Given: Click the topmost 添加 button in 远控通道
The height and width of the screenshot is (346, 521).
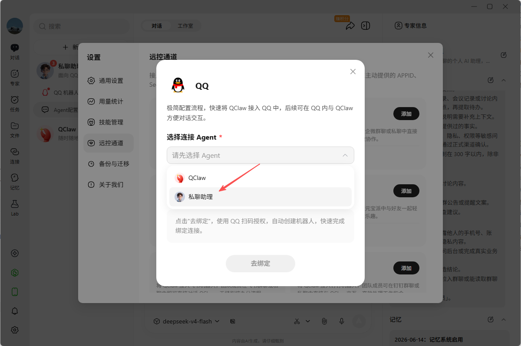Looking at the screenshot, I should pyautogui.click(x=406, y=114).
